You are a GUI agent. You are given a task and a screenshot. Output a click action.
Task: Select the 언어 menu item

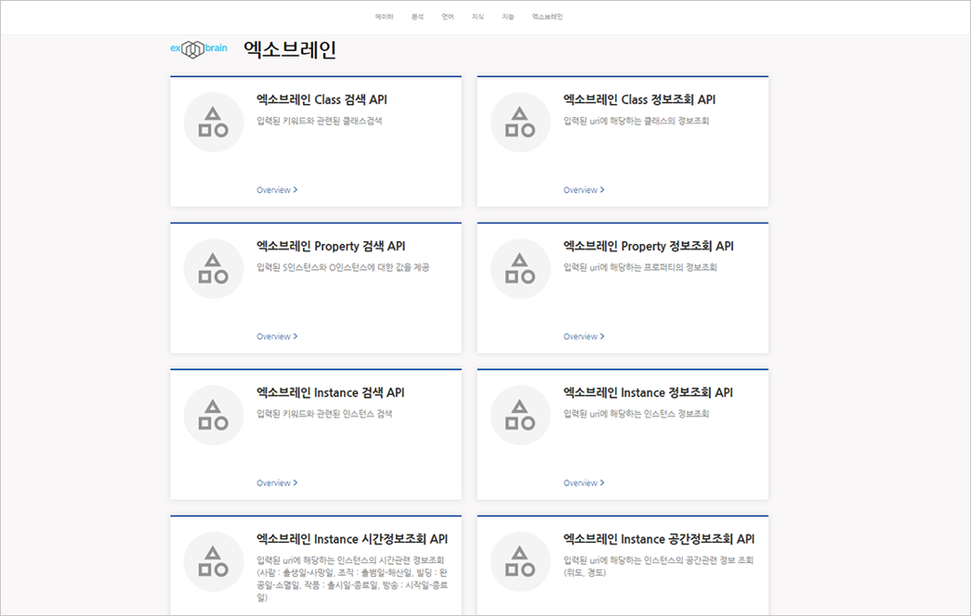[x=448, y=16]
